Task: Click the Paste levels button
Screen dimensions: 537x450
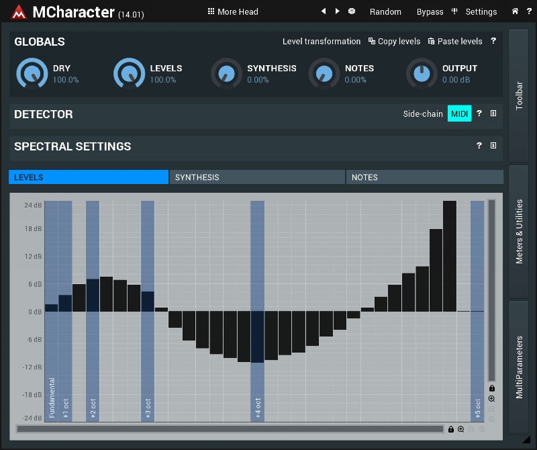Action: 455,41
